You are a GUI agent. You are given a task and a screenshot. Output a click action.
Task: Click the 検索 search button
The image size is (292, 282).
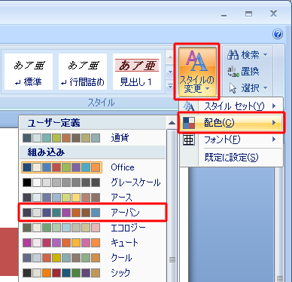click(x=248, y=54)
